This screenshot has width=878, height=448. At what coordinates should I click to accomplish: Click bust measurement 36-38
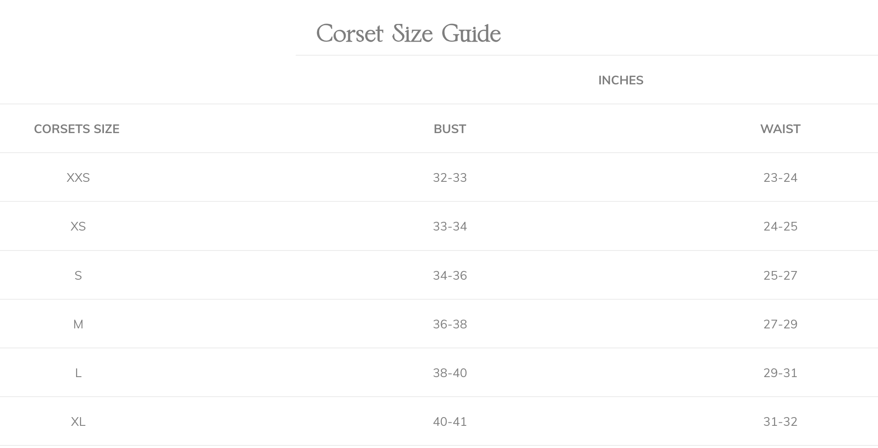(450, 324)
